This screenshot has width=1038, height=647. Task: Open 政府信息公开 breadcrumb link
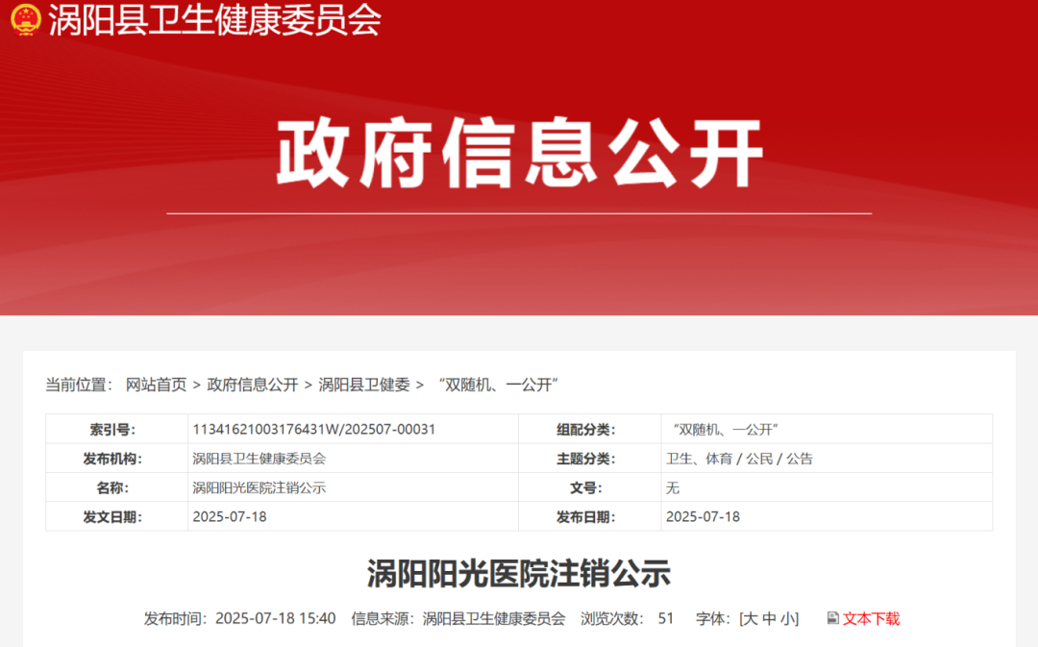pyautogui.click(x=252, y=385)
